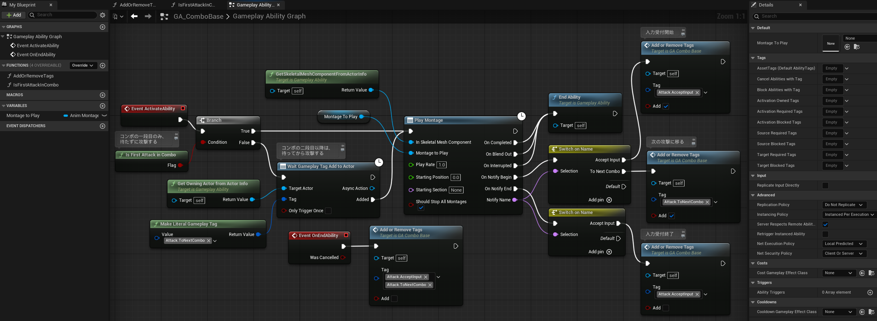Open My Blueprint settings gear
The image size is (877, 321).
click(103, 15)
